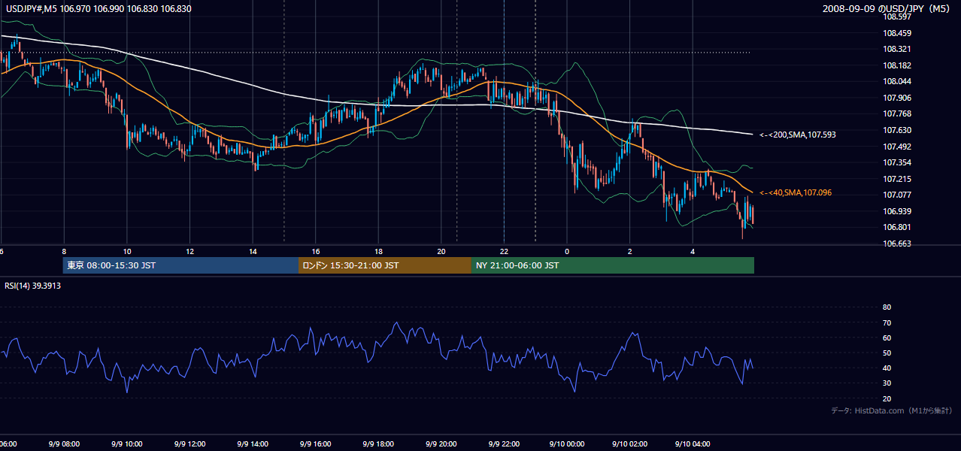Click the price axis value 107.768
The image size is (961, 451).
896,114
